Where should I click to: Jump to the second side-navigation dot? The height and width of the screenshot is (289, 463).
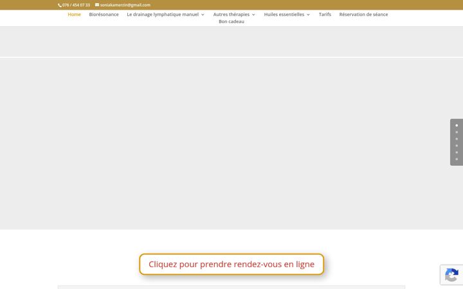[x=457, y=132]
